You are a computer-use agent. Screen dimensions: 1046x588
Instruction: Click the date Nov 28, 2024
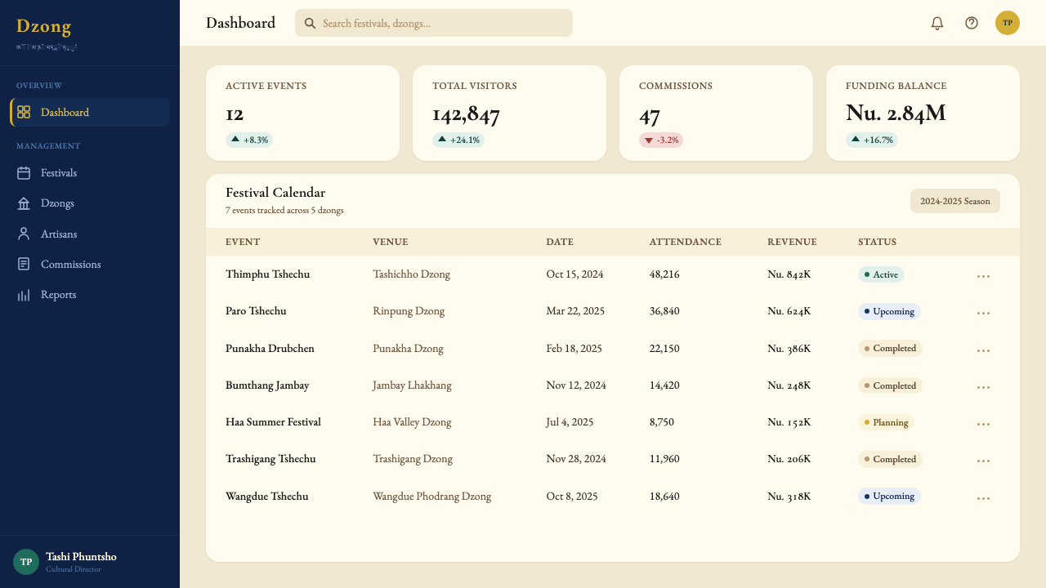click(576, 459)
